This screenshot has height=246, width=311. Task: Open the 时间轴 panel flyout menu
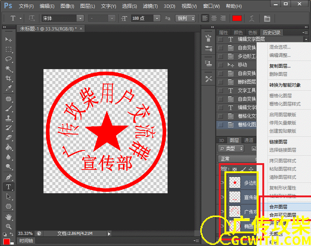click(196, 241)
